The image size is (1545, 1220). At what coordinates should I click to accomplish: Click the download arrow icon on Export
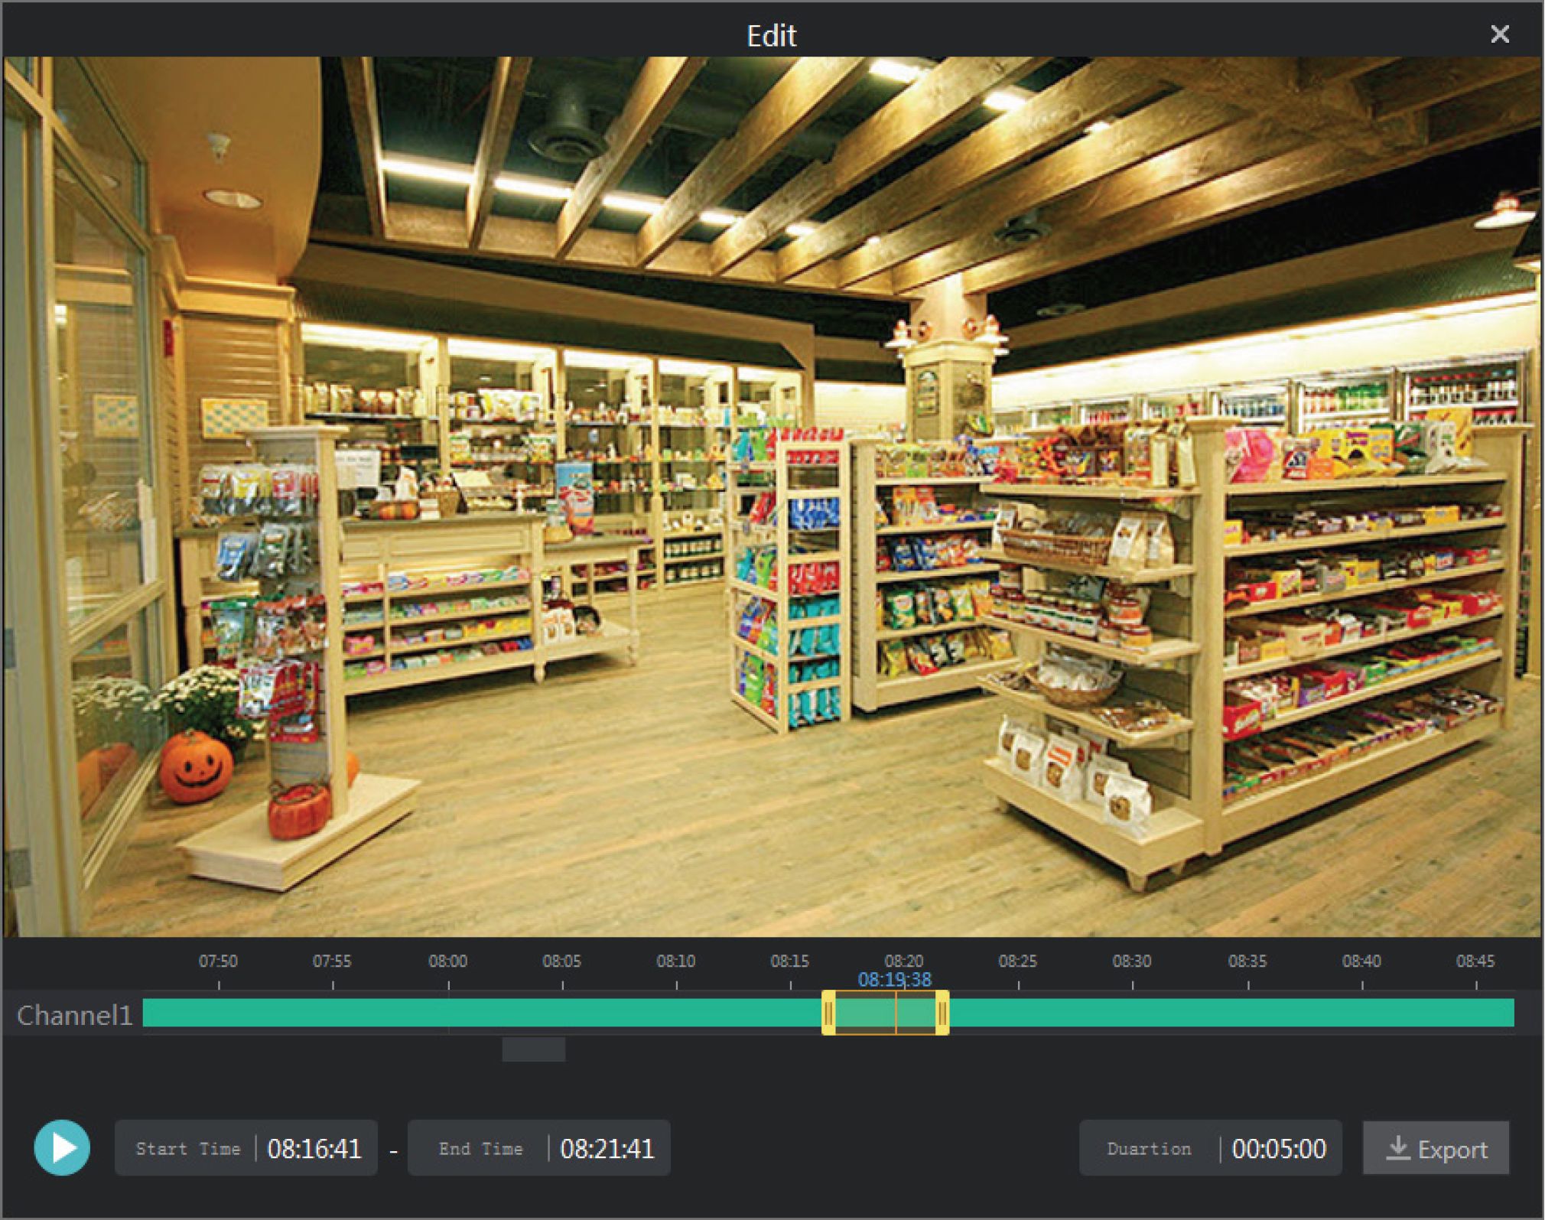coord(1397,1147)
